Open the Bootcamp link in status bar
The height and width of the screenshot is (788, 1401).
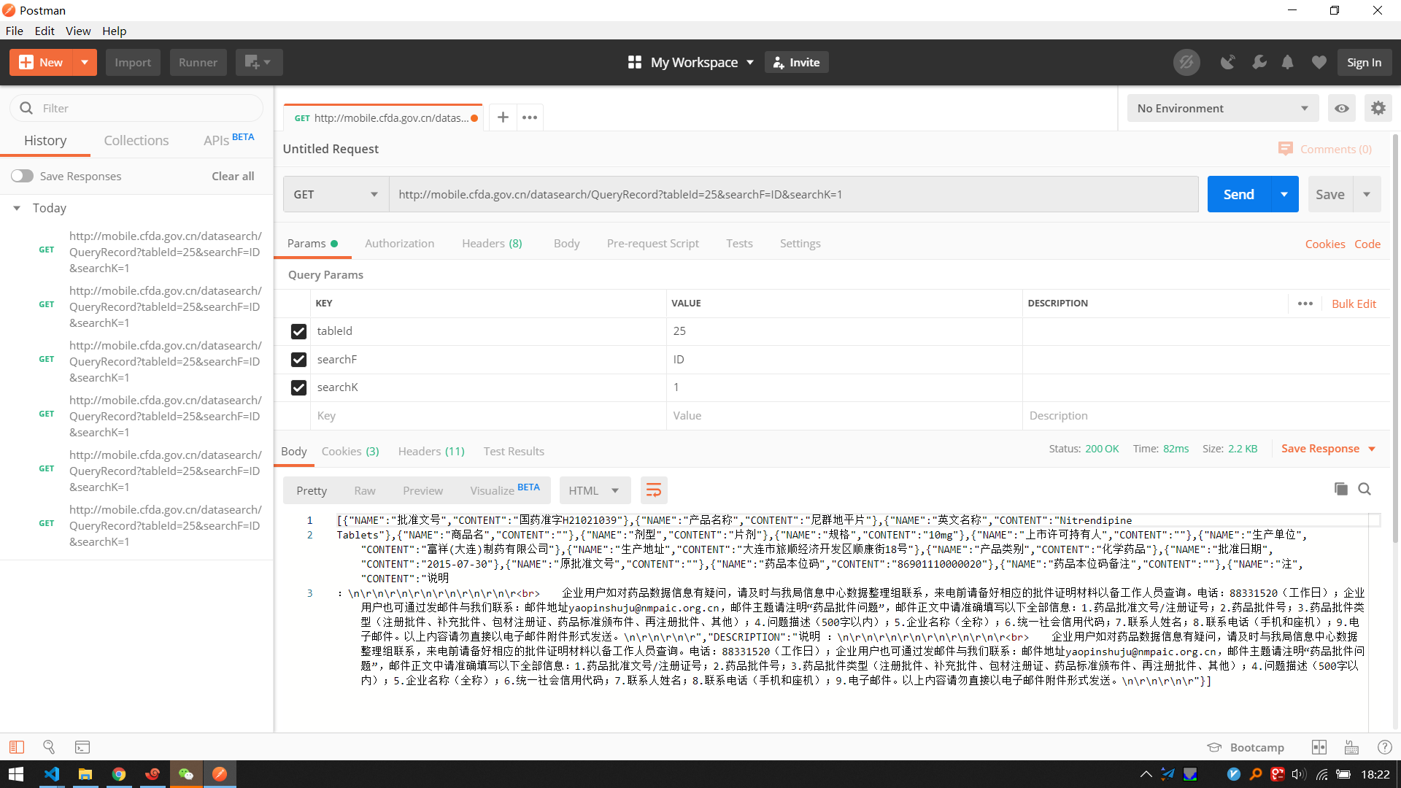[1246, 747]
